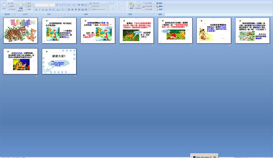Viewport: 273px width, 158px height.
Task: Click the Increase Font Size icon
Action: click(x=57, y=5)
